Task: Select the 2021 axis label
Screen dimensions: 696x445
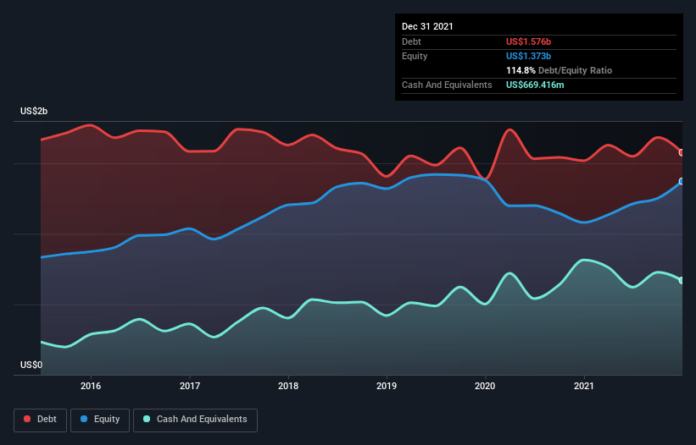Action: point(584,386)
